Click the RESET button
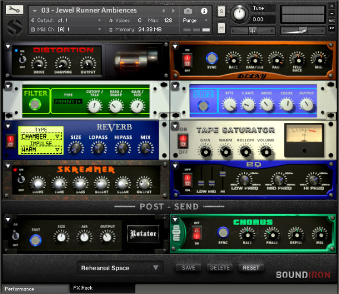 [251, 268]
